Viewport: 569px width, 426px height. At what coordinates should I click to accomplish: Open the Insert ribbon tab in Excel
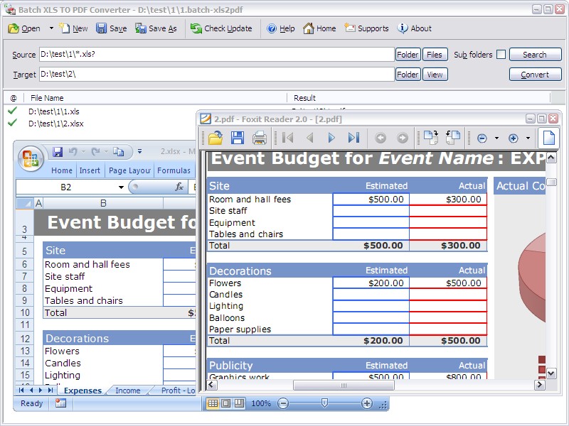[x=90, y=170]
